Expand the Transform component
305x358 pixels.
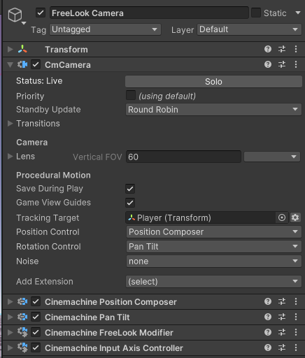[x=10, y=49]
